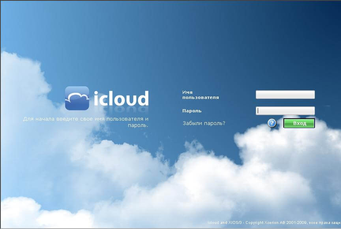Click the icloud cloud logo icon

tap(77, 98)
